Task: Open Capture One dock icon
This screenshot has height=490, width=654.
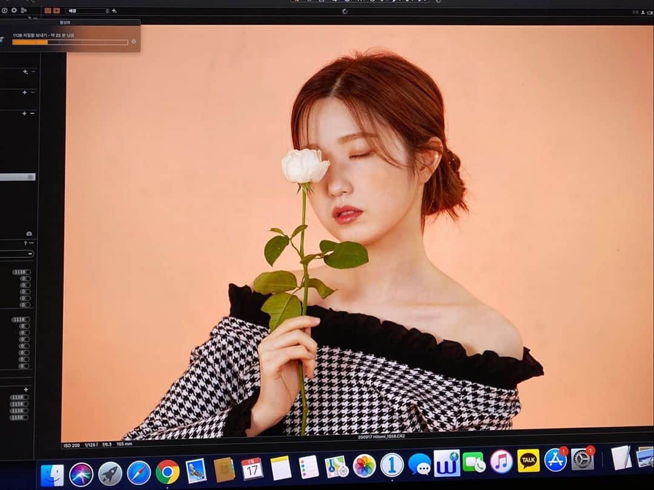Action: (x=392, y=465)
